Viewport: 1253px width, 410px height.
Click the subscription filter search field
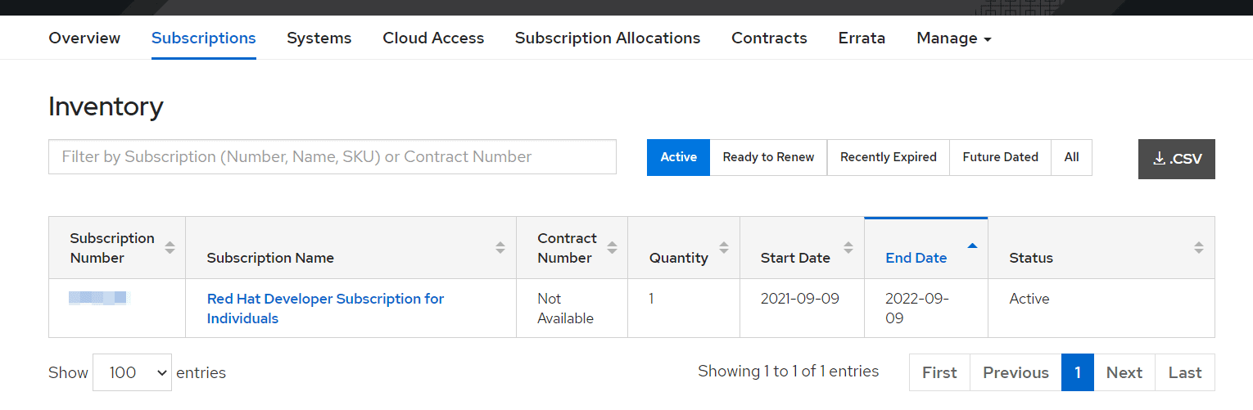click(x=332, y=156)
